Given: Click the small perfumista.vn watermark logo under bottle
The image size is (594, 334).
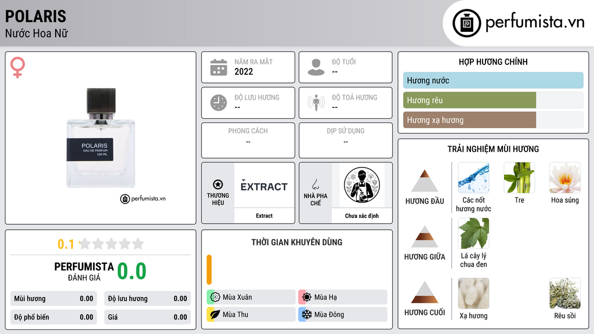Looking at the screenshot, I should pyautogui.click(x=143, y=198).
